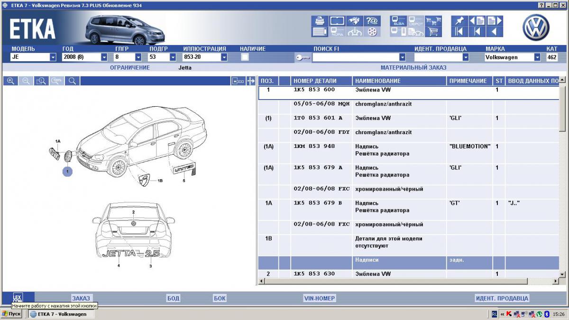Image resolution: width=569 pixels, height=320 pixels.
Task: Click the МАТЕРИАЛЬНЫЙ ЗАКАЗ label
Action: click(x=413, y=68)
